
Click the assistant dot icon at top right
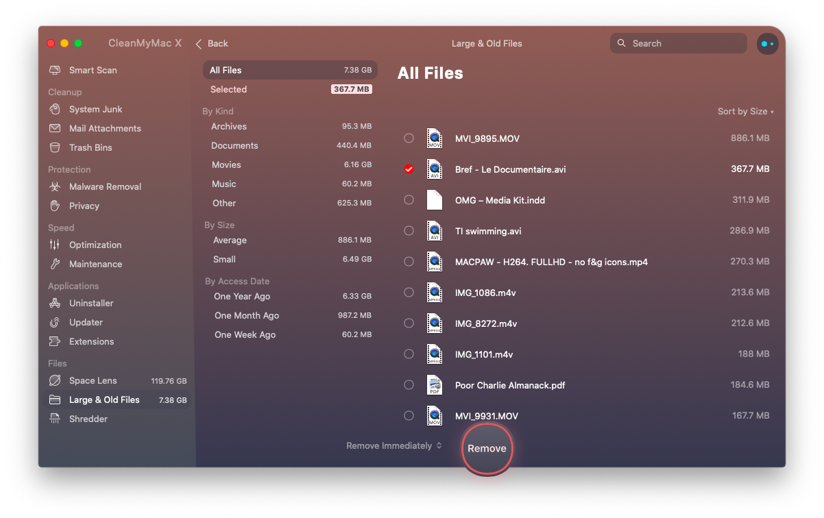(767, 44)
